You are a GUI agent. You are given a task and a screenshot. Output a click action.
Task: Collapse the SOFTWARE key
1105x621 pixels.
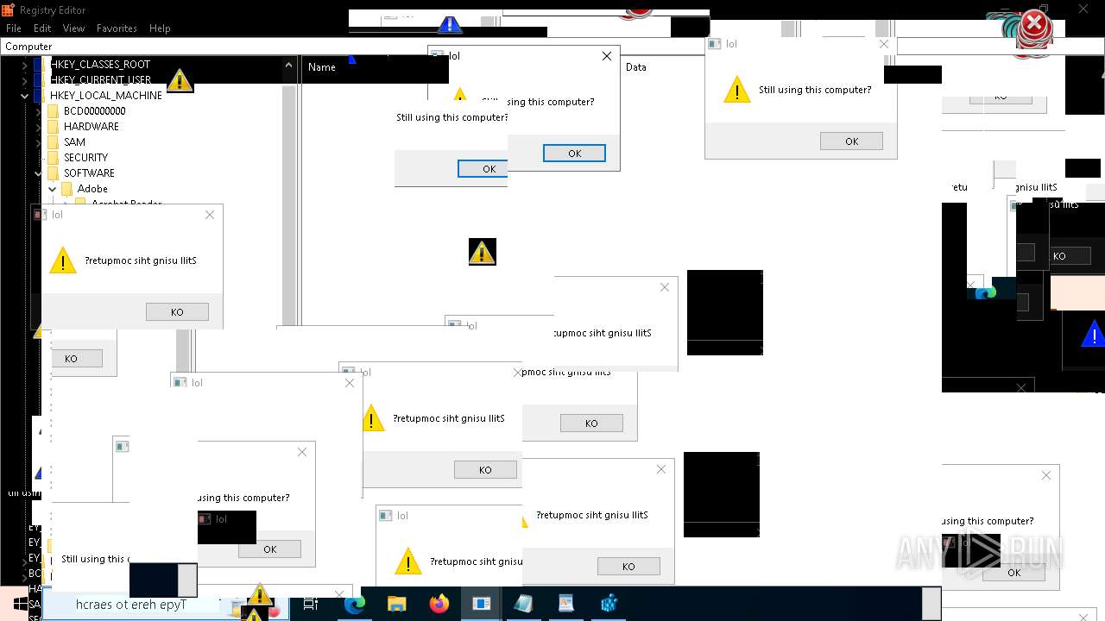[39, 173]
